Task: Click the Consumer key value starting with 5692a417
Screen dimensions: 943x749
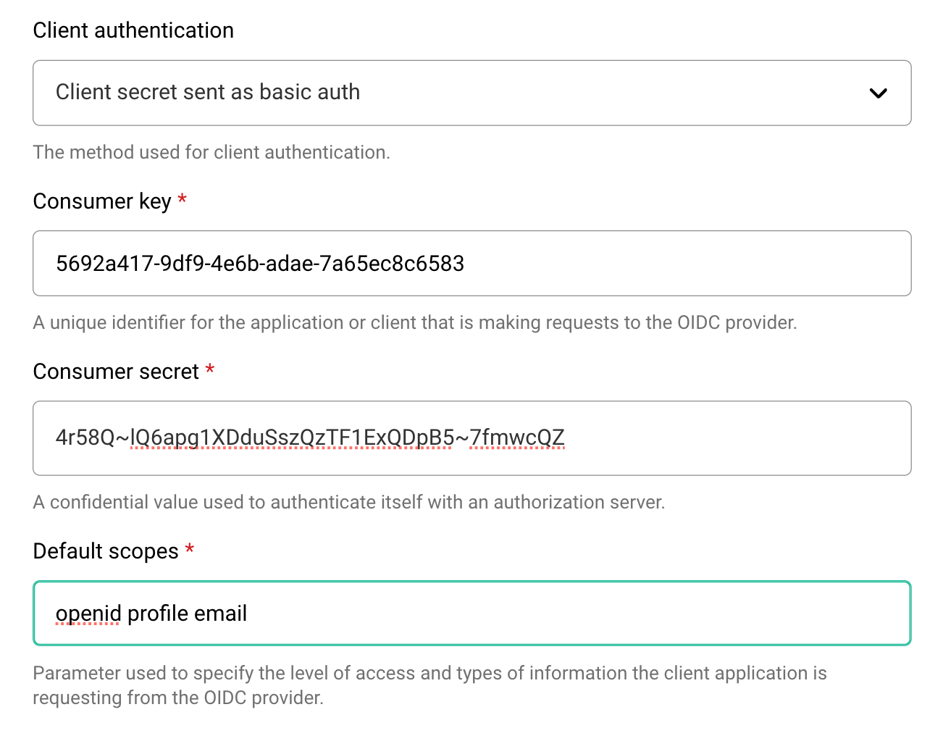Action: 259,264
